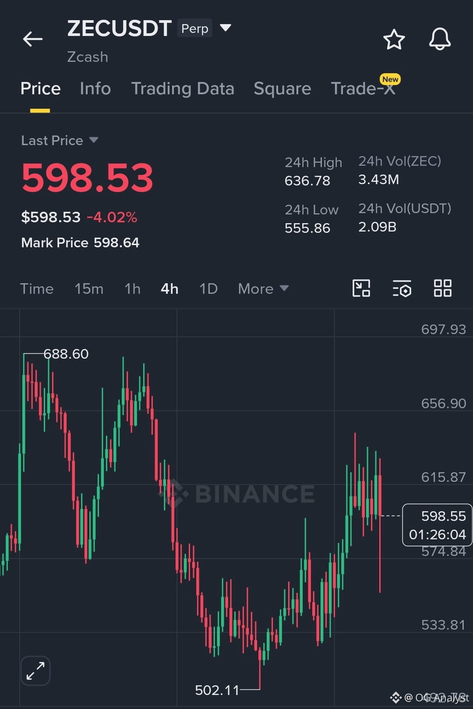The width and height of the screenshot is (473, 709).
Task: Tap the $598.53 USD price text
Action: [x=51, y=217]
